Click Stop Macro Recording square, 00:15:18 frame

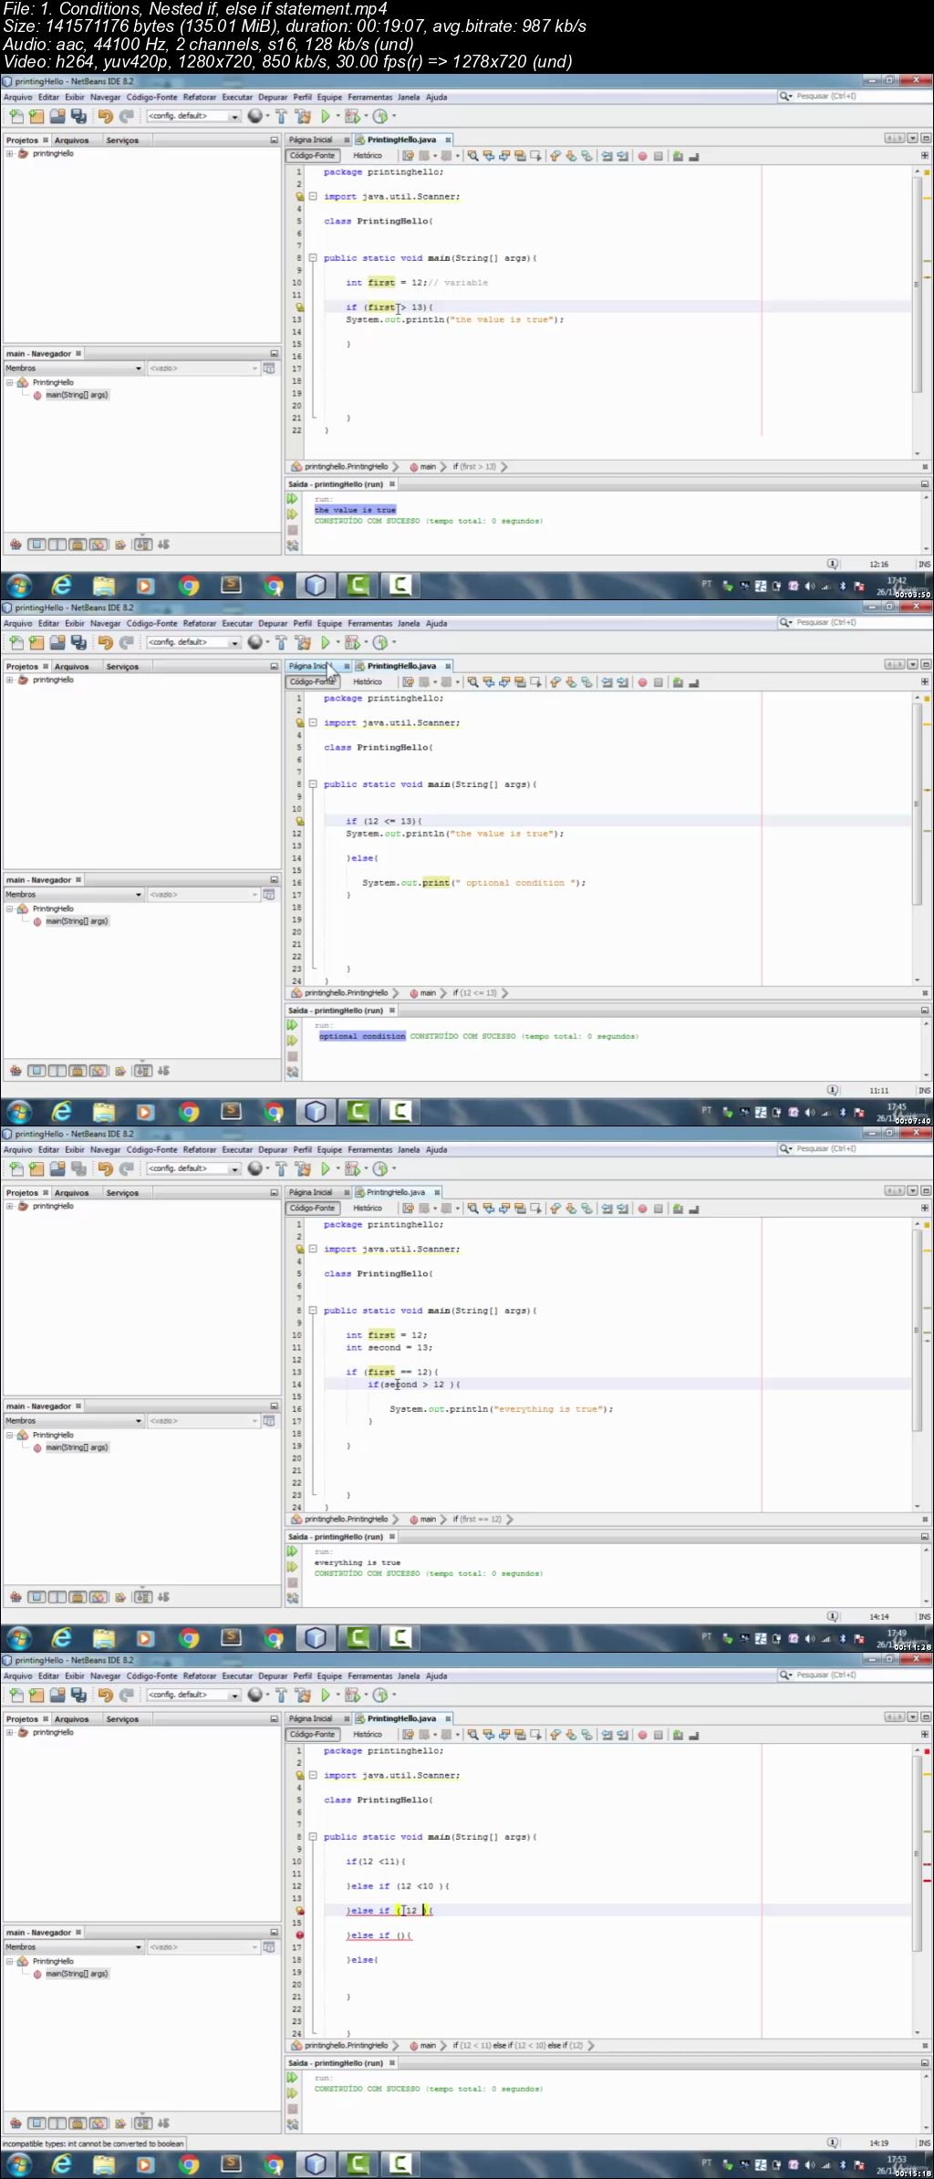click(x=658, y=1735)
